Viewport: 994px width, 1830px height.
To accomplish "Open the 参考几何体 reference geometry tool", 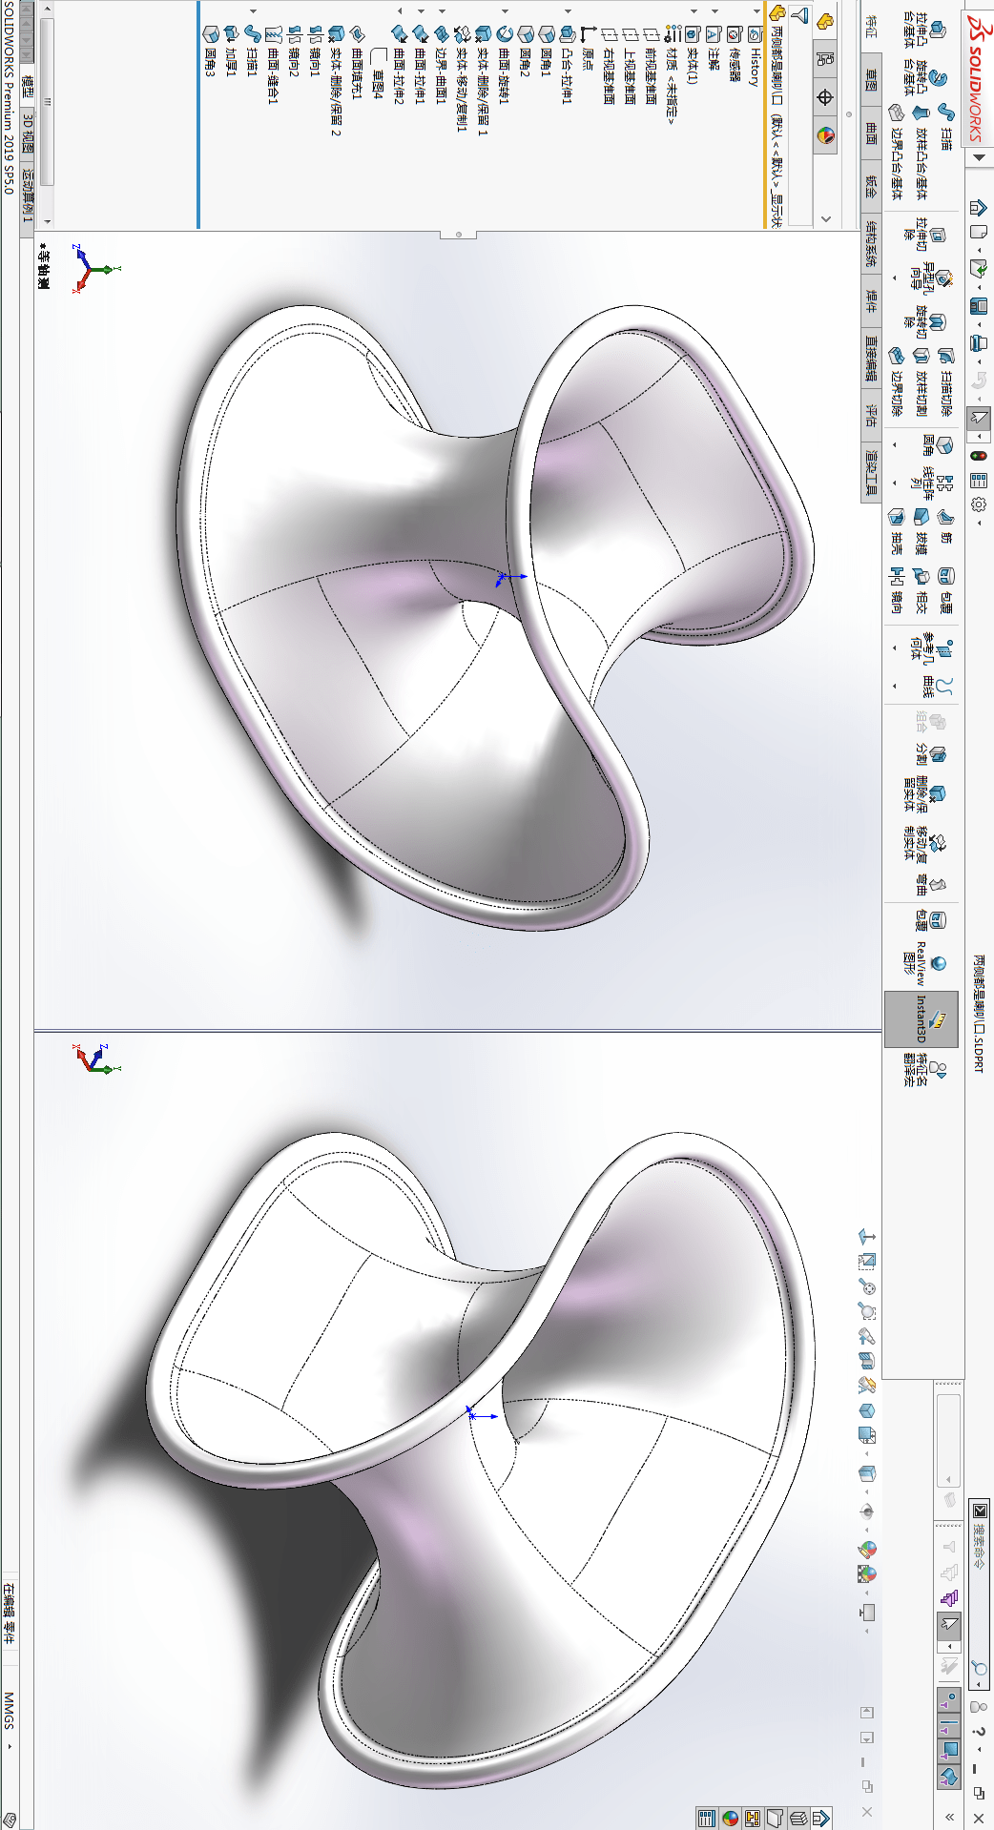I will click(x=931, y=647).
